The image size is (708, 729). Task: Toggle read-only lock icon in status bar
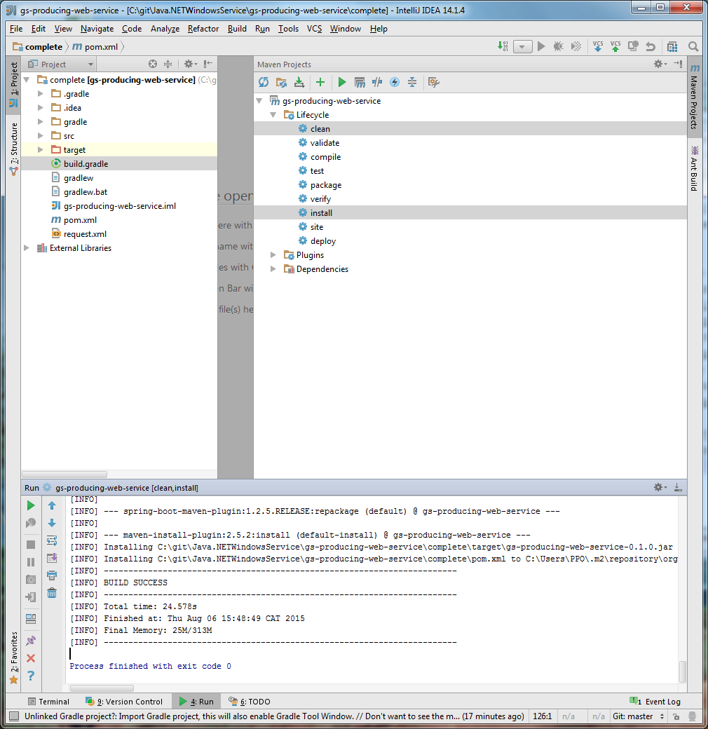click(676, 716)
